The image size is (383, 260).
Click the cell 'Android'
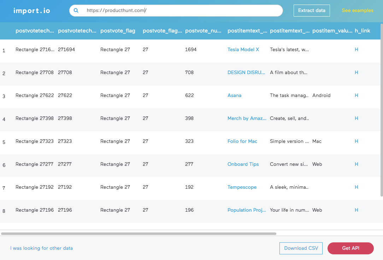[321, 95]
